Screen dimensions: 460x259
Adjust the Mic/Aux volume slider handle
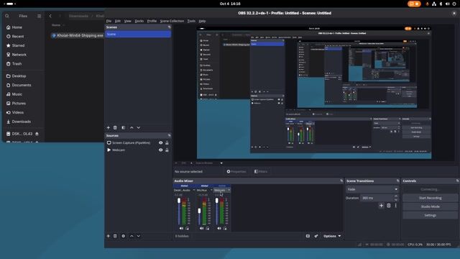(200, 211)
